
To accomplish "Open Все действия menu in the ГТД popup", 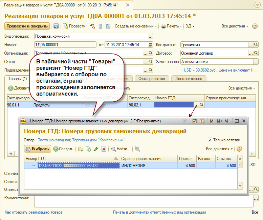I will pyautogui.click(x=219, y=149).
